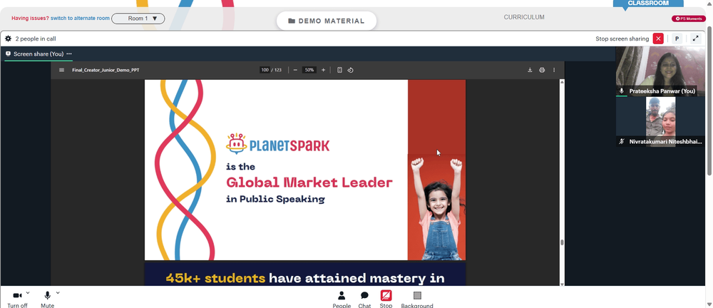Click switch to alternate room link

pos(80,19)
